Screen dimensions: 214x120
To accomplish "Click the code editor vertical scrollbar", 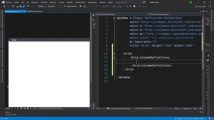I will 203,44.
